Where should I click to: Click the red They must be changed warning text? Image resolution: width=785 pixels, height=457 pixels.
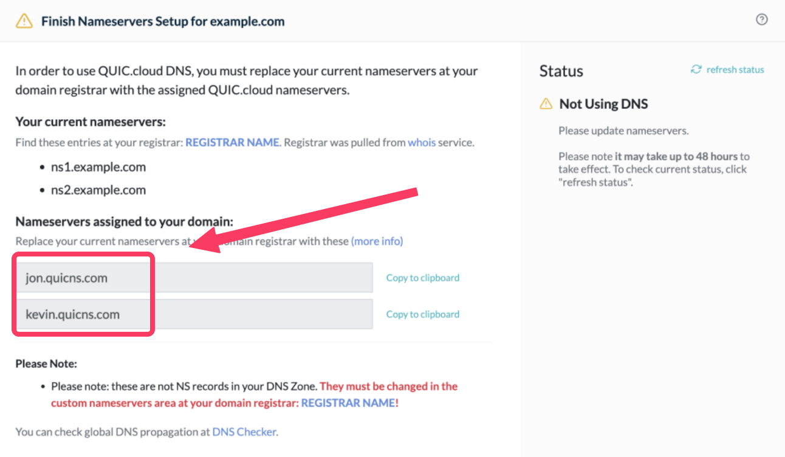pos(255,394)
